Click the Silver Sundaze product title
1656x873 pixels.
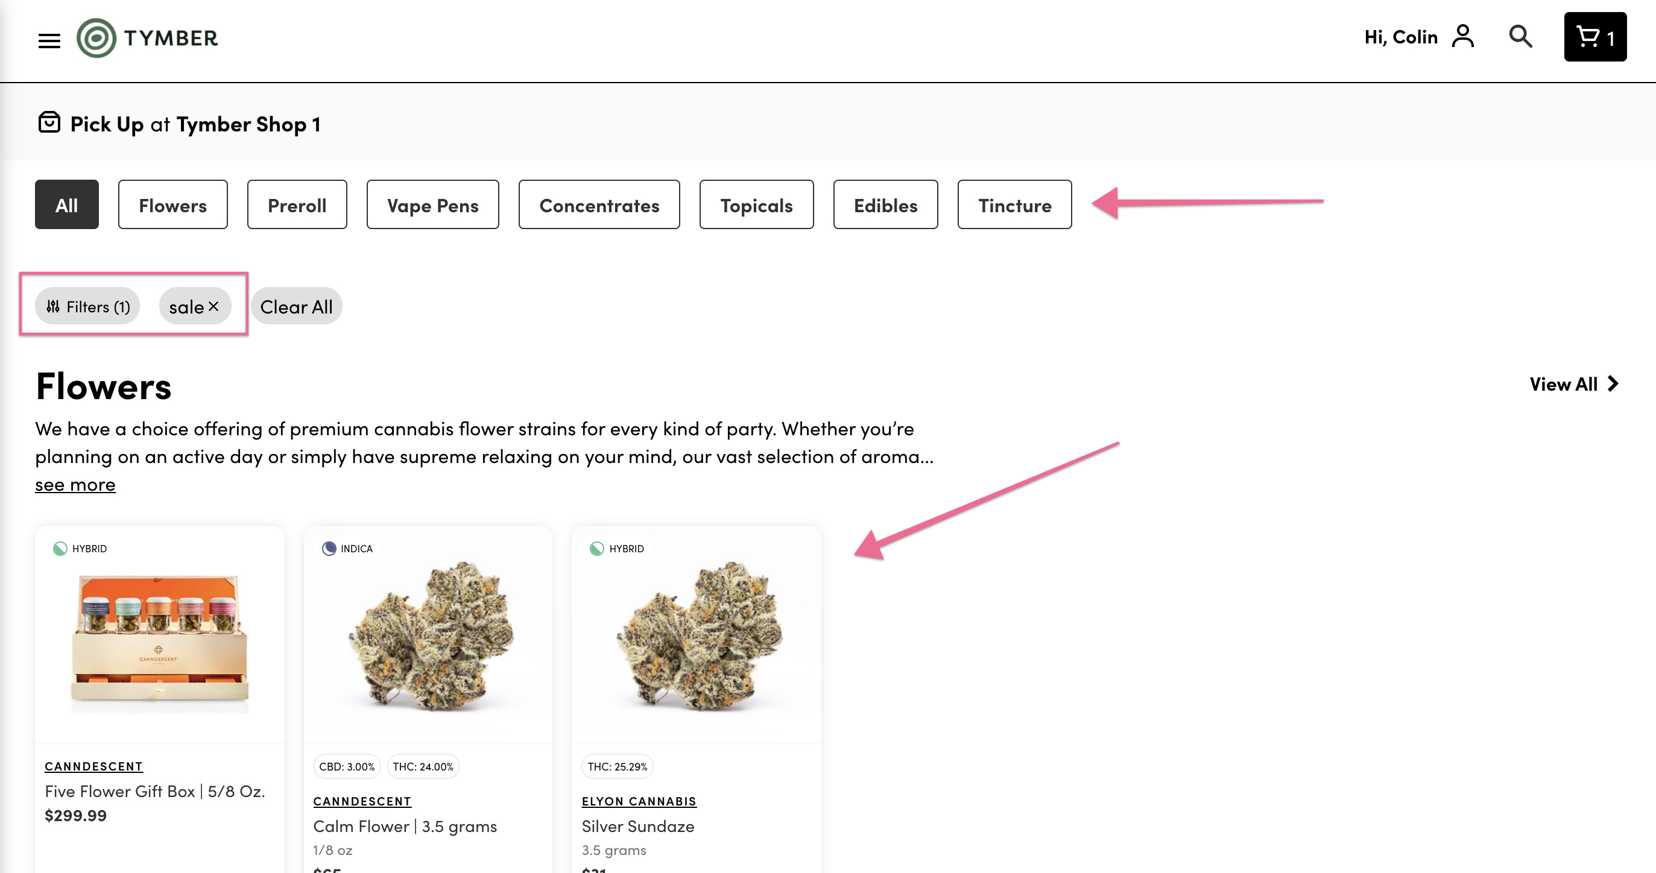click(637, 826)
